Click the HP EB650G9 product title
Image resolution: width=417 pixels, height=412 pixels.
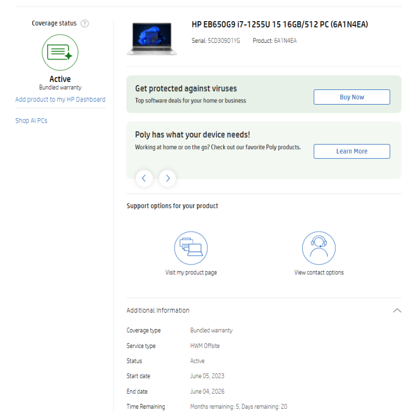[280, 24]
